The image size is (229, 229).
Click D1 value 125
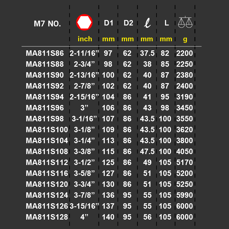tap(108, 162)
